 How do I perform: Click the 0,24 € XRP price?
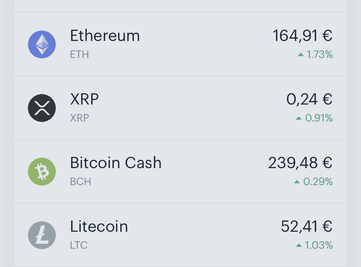(x=309, y=99)
